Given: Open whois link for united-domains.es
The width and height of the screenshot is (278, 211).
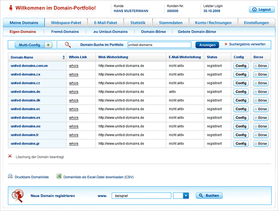Looking at the screenshot, I should point(73,117).
